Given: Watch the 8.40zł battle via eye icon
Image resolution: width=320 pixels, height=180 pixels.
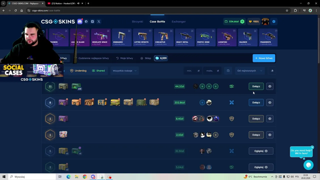Looking at the screenshot, I should click(x=270, y=119).
